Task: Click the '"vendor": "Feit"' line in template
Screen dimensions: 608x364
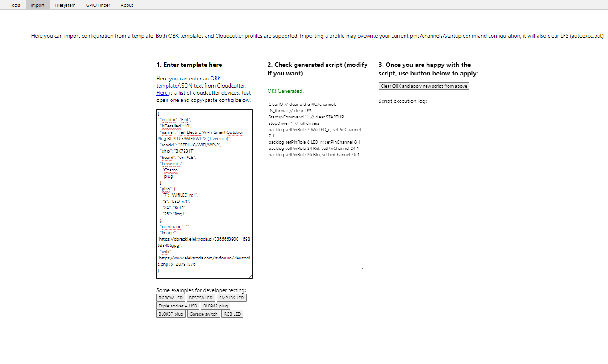Action: [x=175, y=120]
